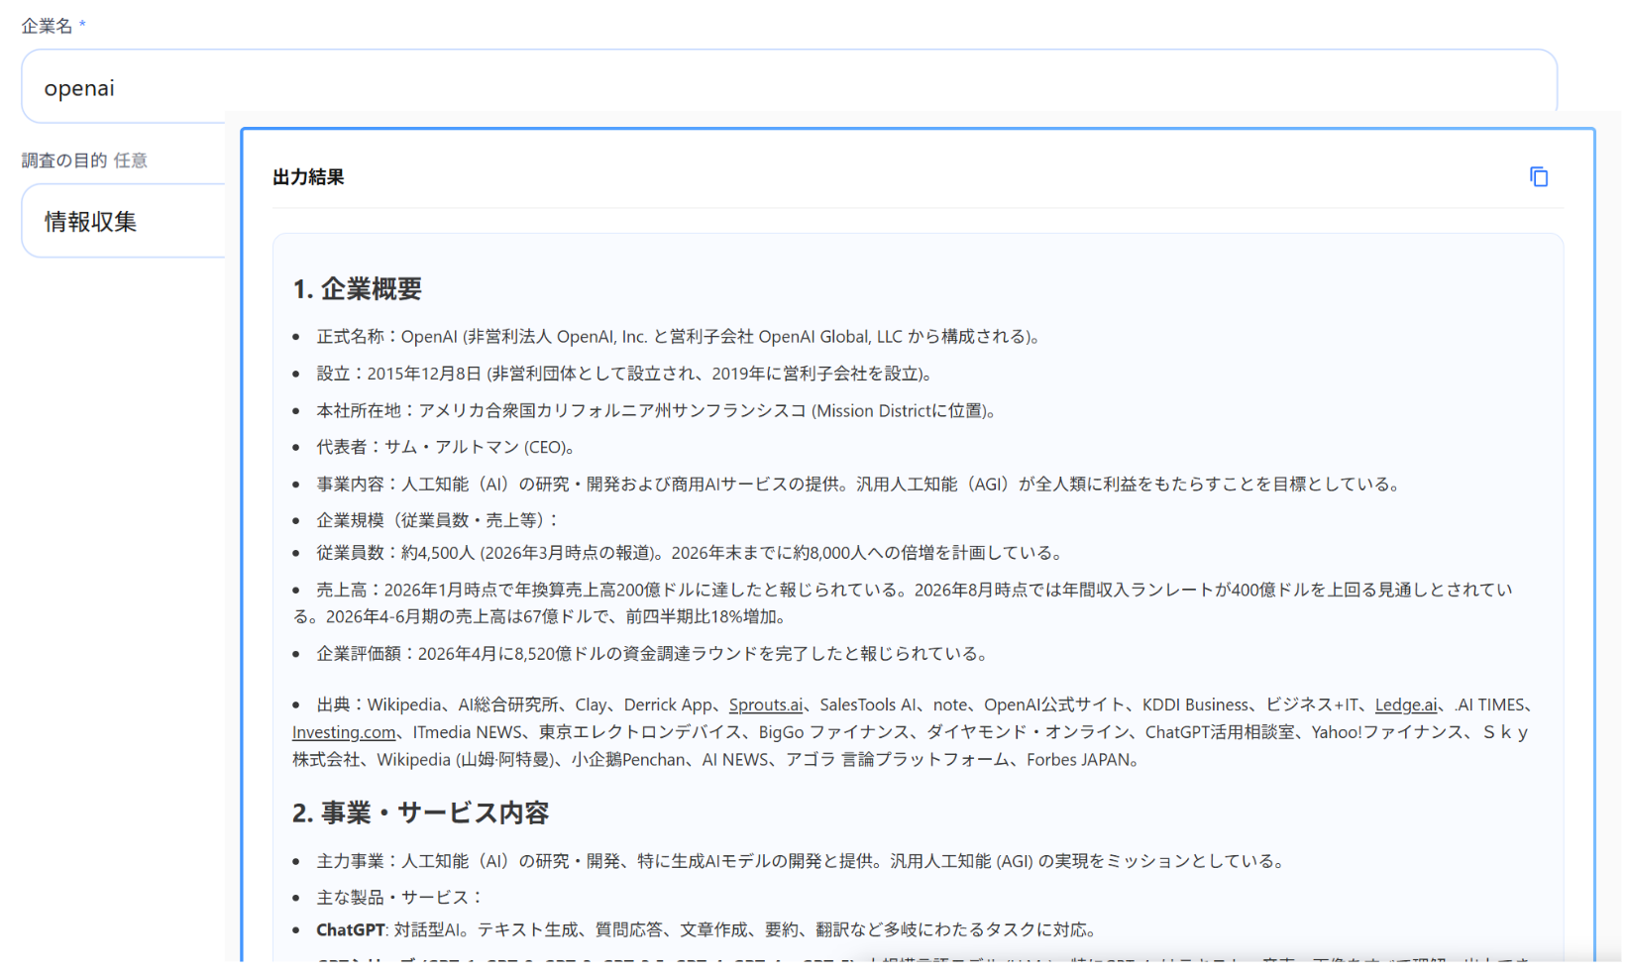The height and width of the screenshot is (975, 1629).
Task: Click the 出力結果 panel title
Action: (x=308, y=177)
